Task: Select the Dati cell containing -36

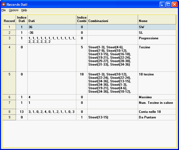Action: tap(52, 33)
